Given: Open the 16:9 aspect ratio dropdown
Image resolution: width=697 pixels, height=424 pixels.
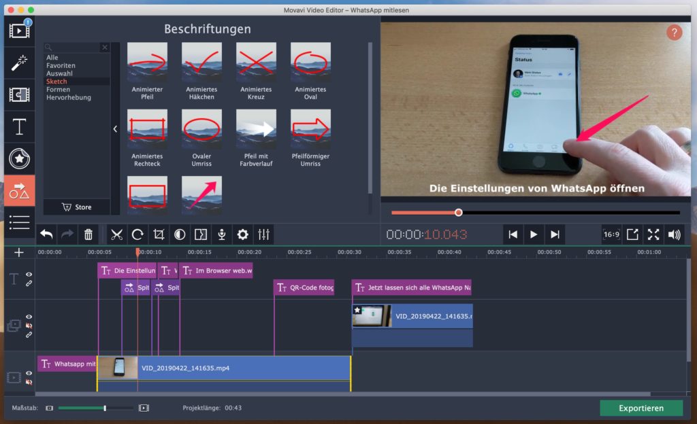Looking at the screenshot, I should (x=611, y=234).
